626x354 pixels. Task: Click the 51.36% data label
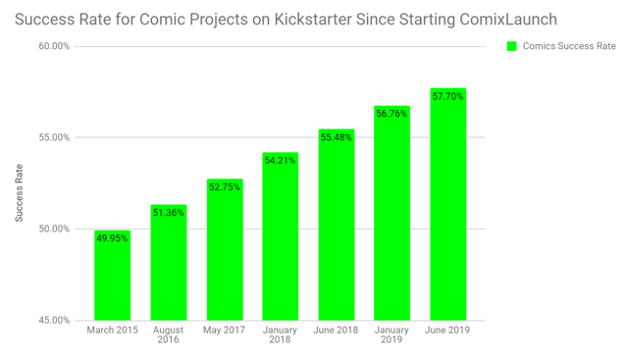(x=169, y=213)
